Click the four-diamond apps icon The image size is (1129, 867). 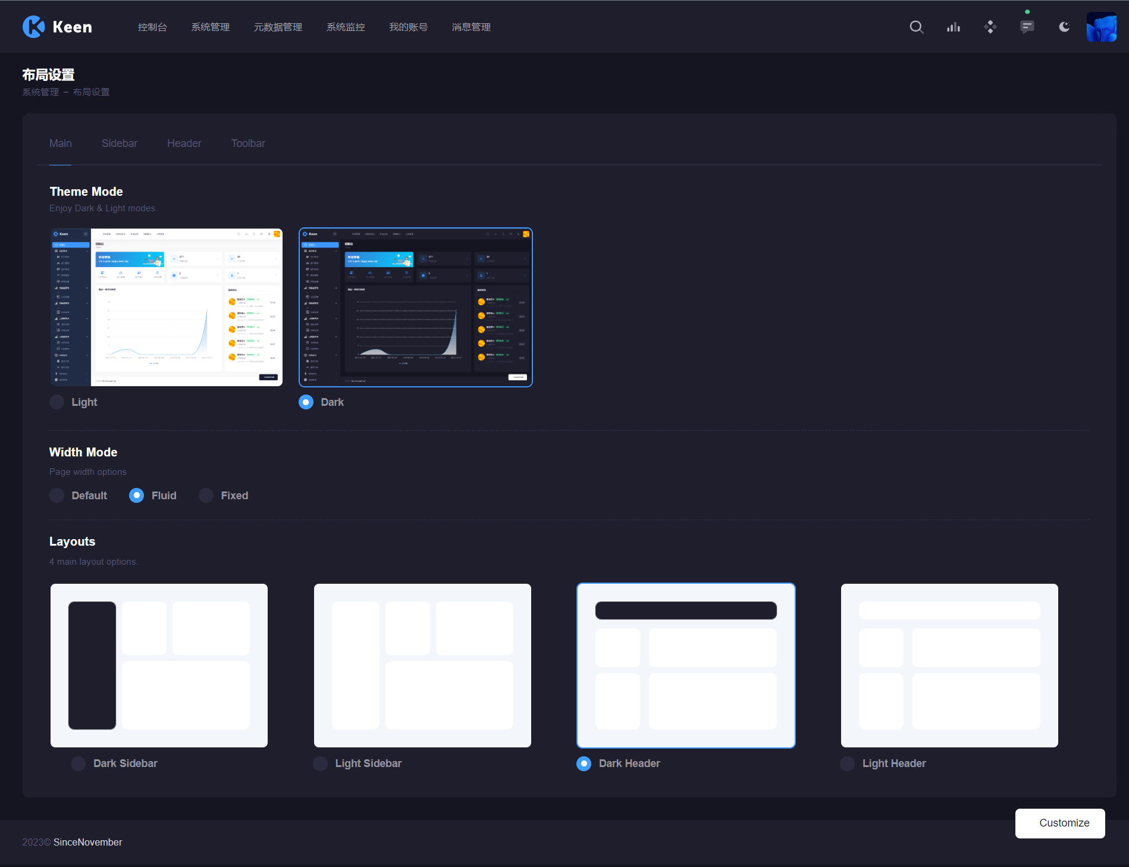click(990, 27)
